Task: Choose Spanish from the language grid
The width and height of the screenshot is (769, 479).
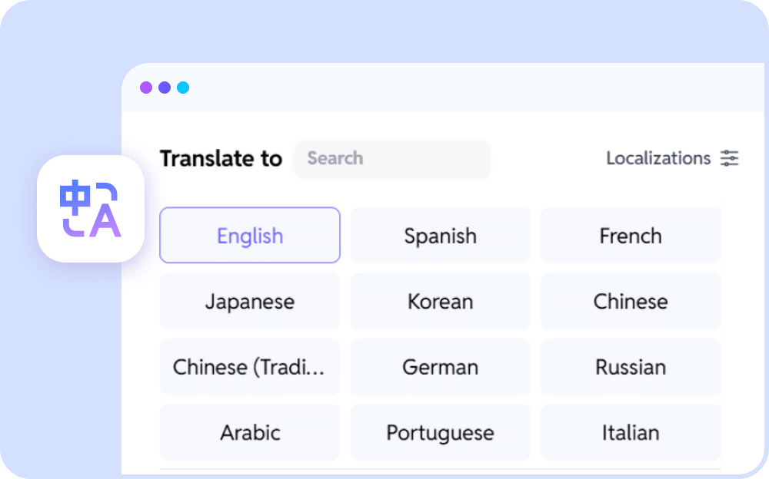Action: tap(440, 236)
